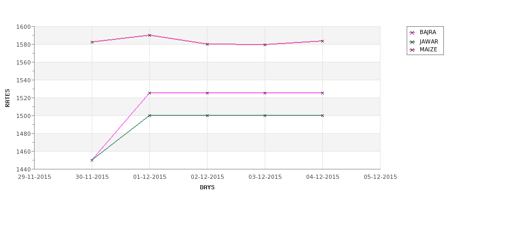The width and height of the screenshot is (511, 225).
Task: Click the BAJRA legend label
Action: click(x=428, y=33)
